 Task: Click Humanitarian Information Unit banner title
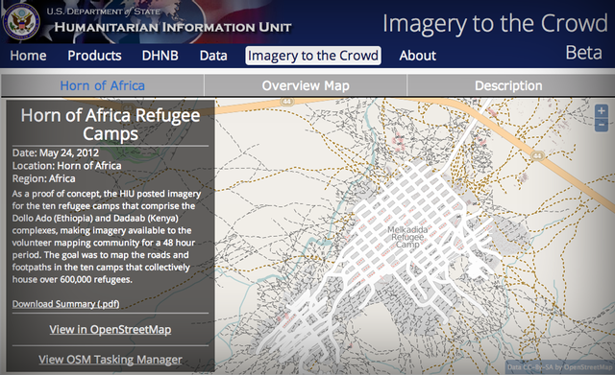173,27
